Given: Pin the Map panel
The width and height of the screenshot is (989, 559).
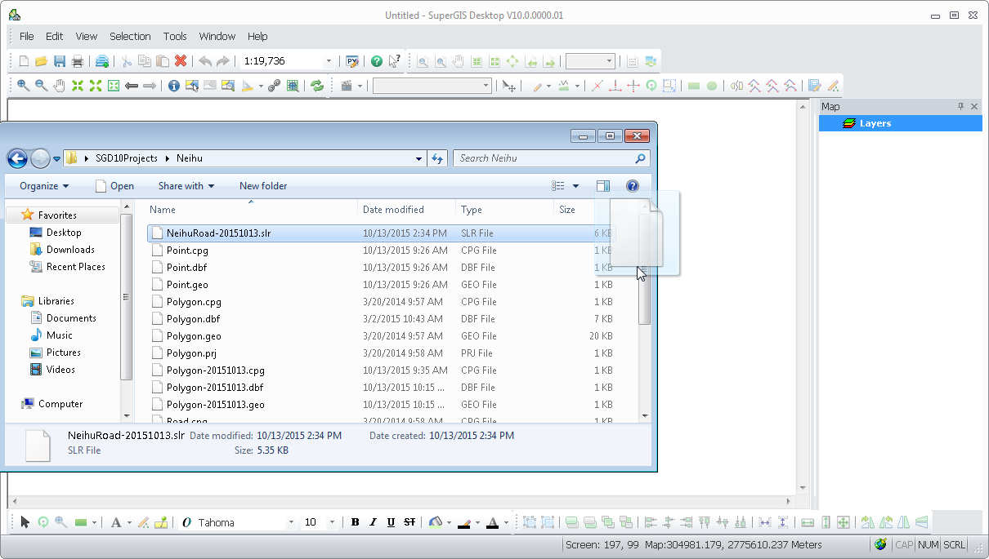Looking at the screenshot, I should click(x=960, y=107).
